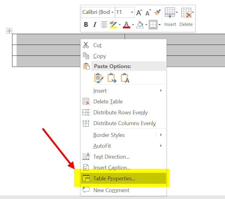Paste using Merge Formatting icon

(x=112, y=78)
